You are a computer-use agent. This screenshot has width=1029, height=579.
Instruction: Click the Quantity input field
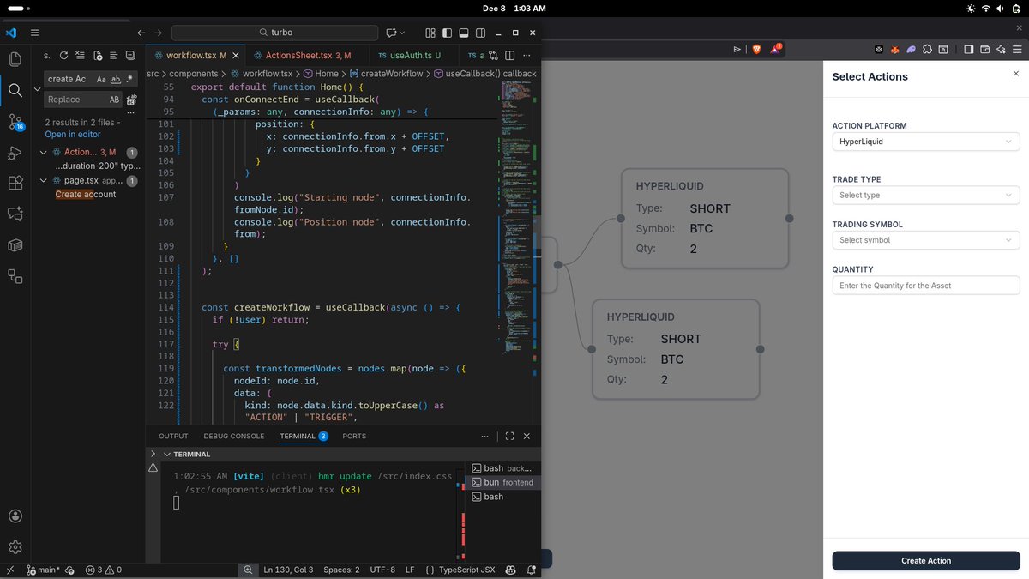tap(926, 286)
